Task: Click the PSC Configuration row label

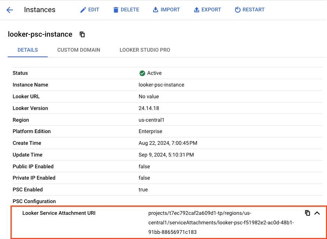Action: 34,201
